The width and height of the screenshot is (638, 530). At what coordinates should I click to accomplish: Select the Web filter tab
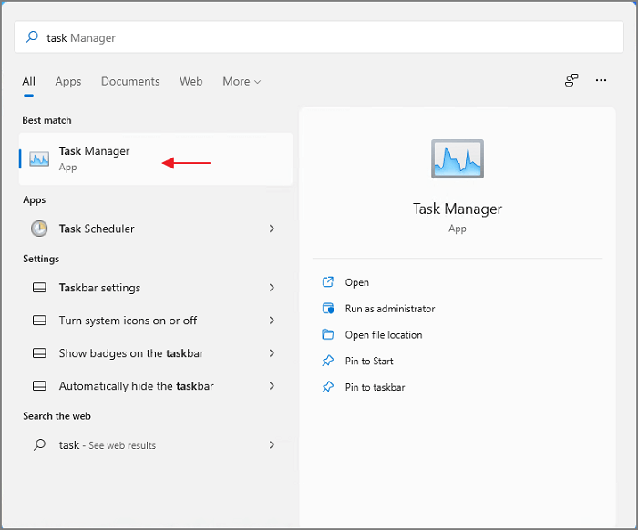tap(191, 81)
